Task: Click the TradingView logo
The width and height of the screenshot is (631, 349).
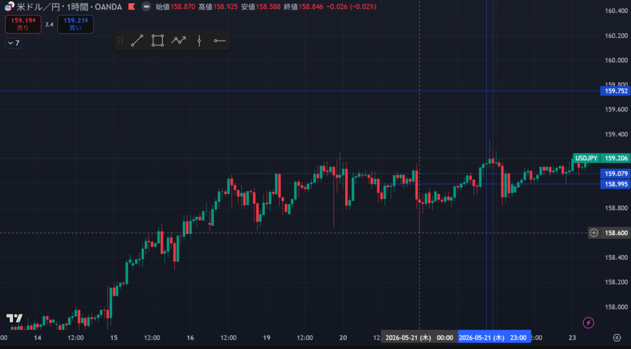Action: click(15, 318)
